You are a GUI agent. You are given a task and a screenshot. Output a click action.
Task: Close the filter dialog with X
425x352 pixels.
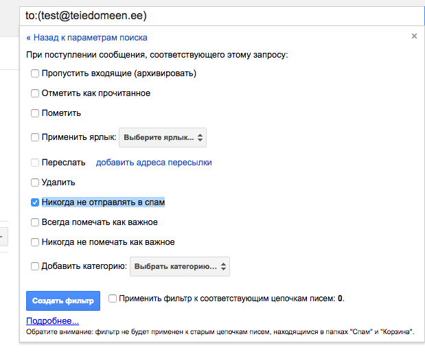pos(414,36)
